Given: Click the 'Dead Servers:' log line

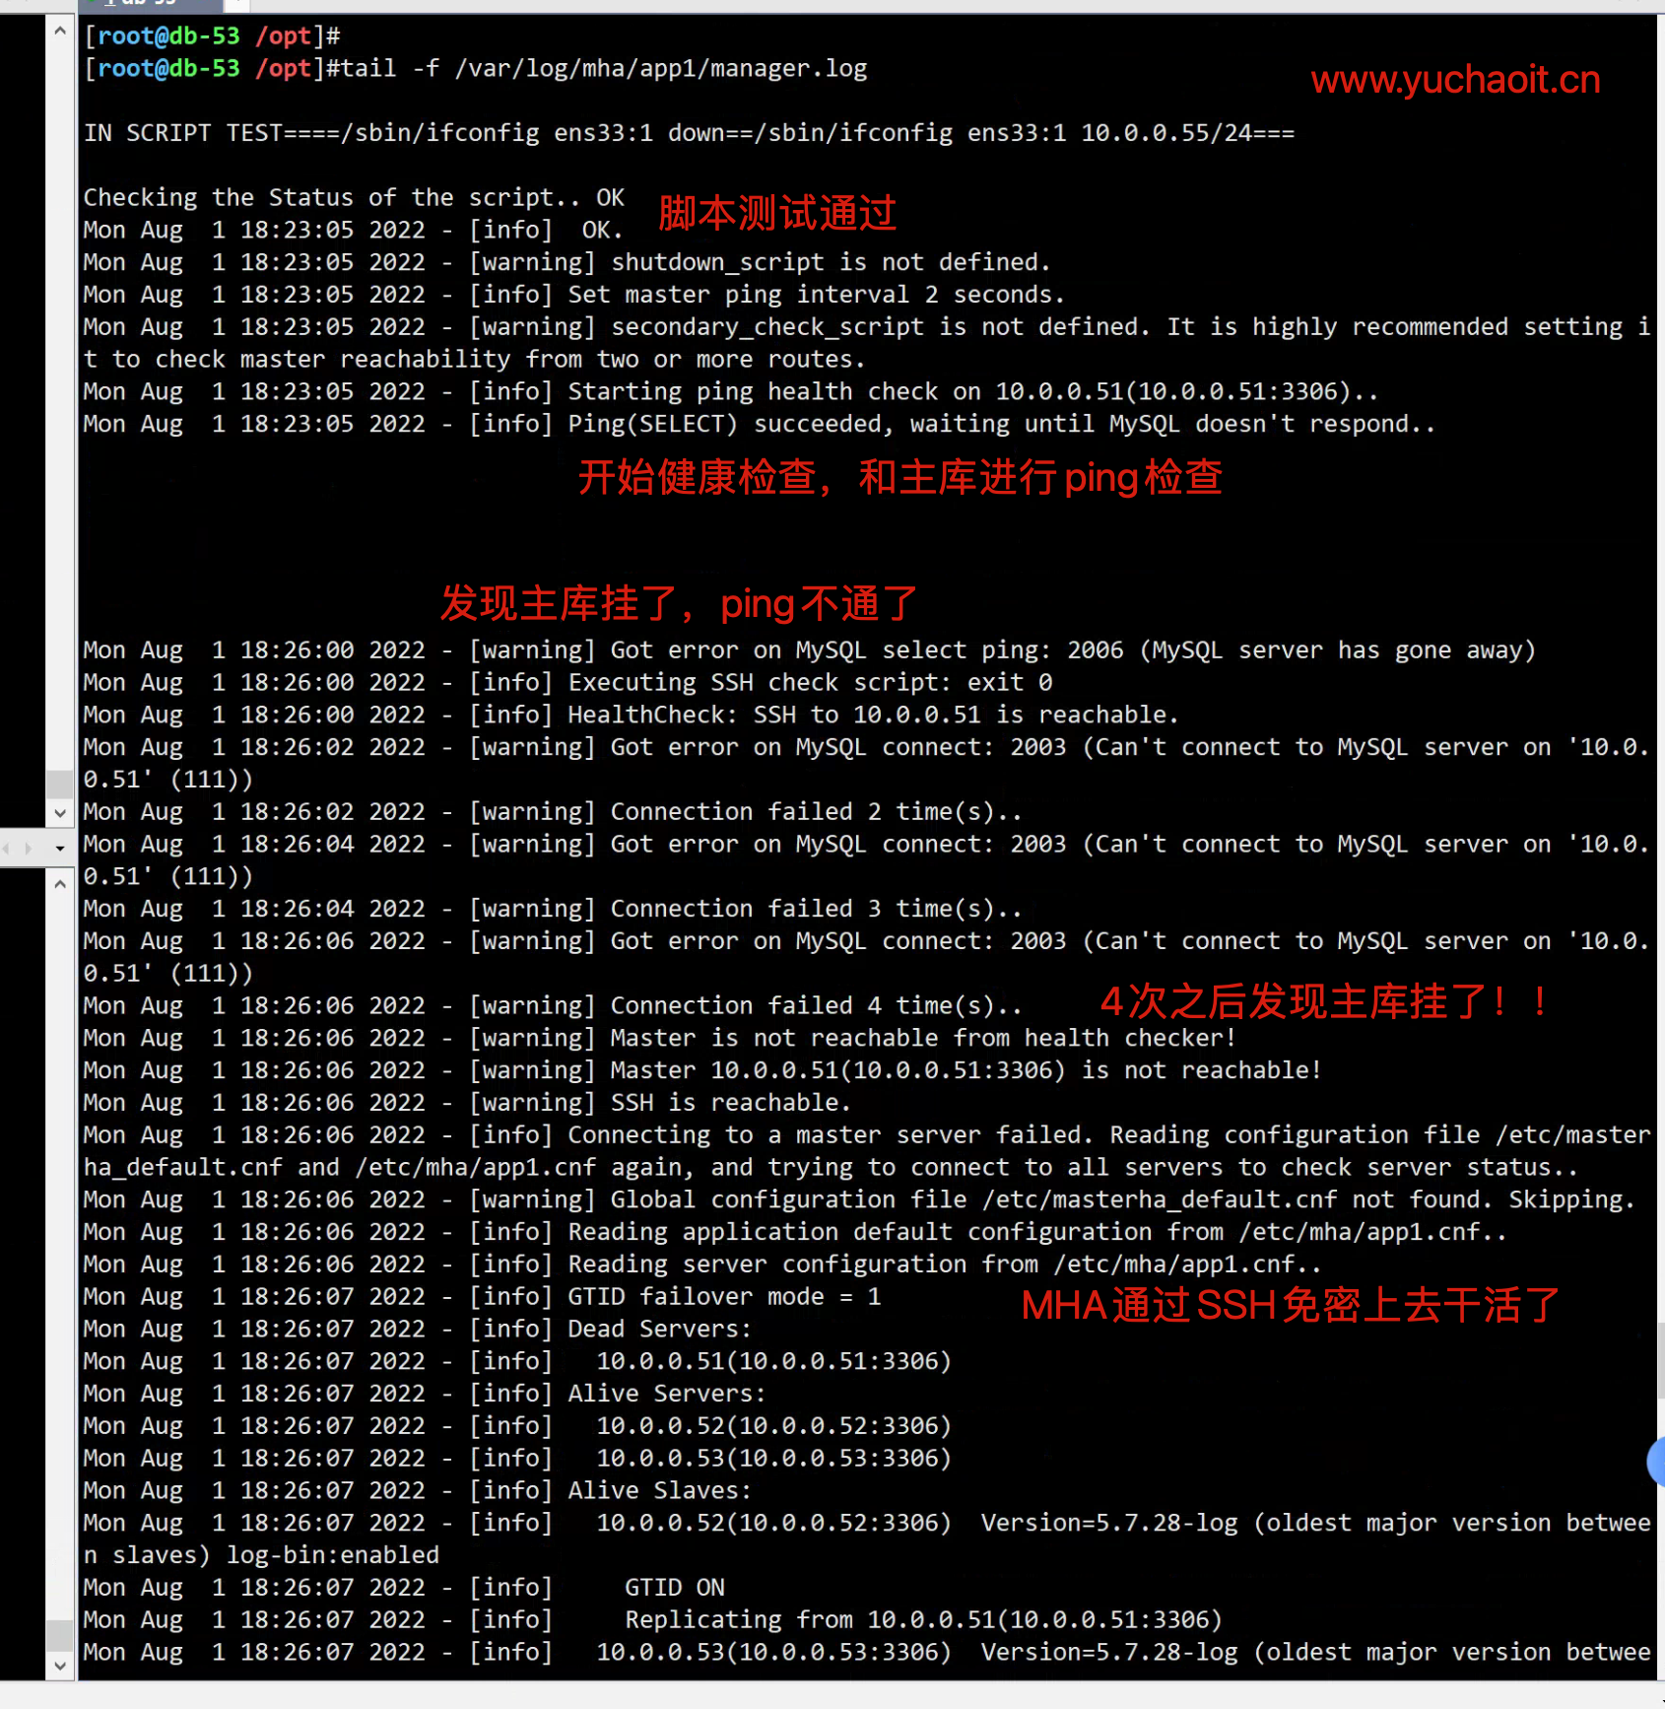Looking at the screenshot, I should pos(659,1330).
